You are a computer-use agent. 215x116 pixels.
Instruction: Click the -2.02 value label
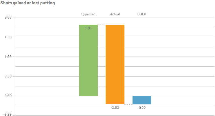115,107
